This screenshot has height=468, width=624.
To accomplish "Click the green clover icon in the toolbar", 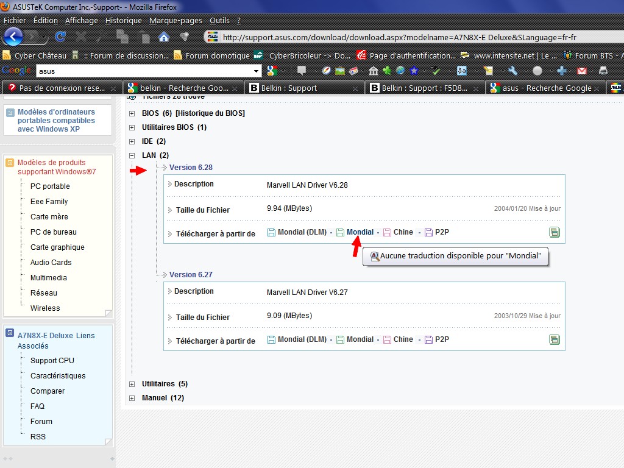I will pyautogui.click(x=387, y=71).
